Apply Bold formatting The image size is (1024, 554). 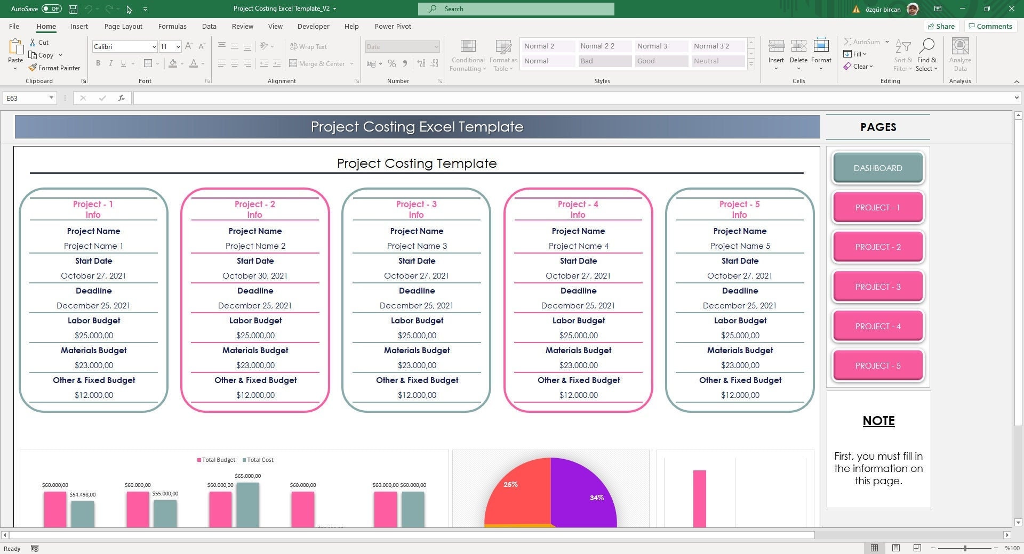pos(98,63)
